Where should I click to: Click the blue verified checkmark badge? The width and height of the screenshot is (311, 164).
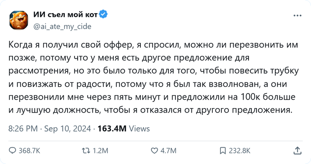(x=103, y=14)
